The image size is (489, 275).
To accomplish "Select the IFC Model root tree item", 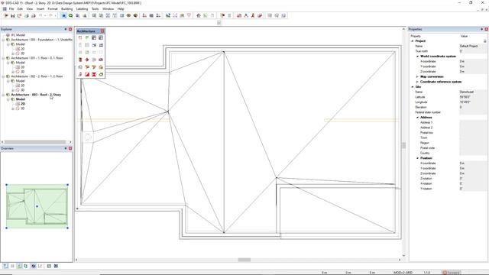I will 18,35.
